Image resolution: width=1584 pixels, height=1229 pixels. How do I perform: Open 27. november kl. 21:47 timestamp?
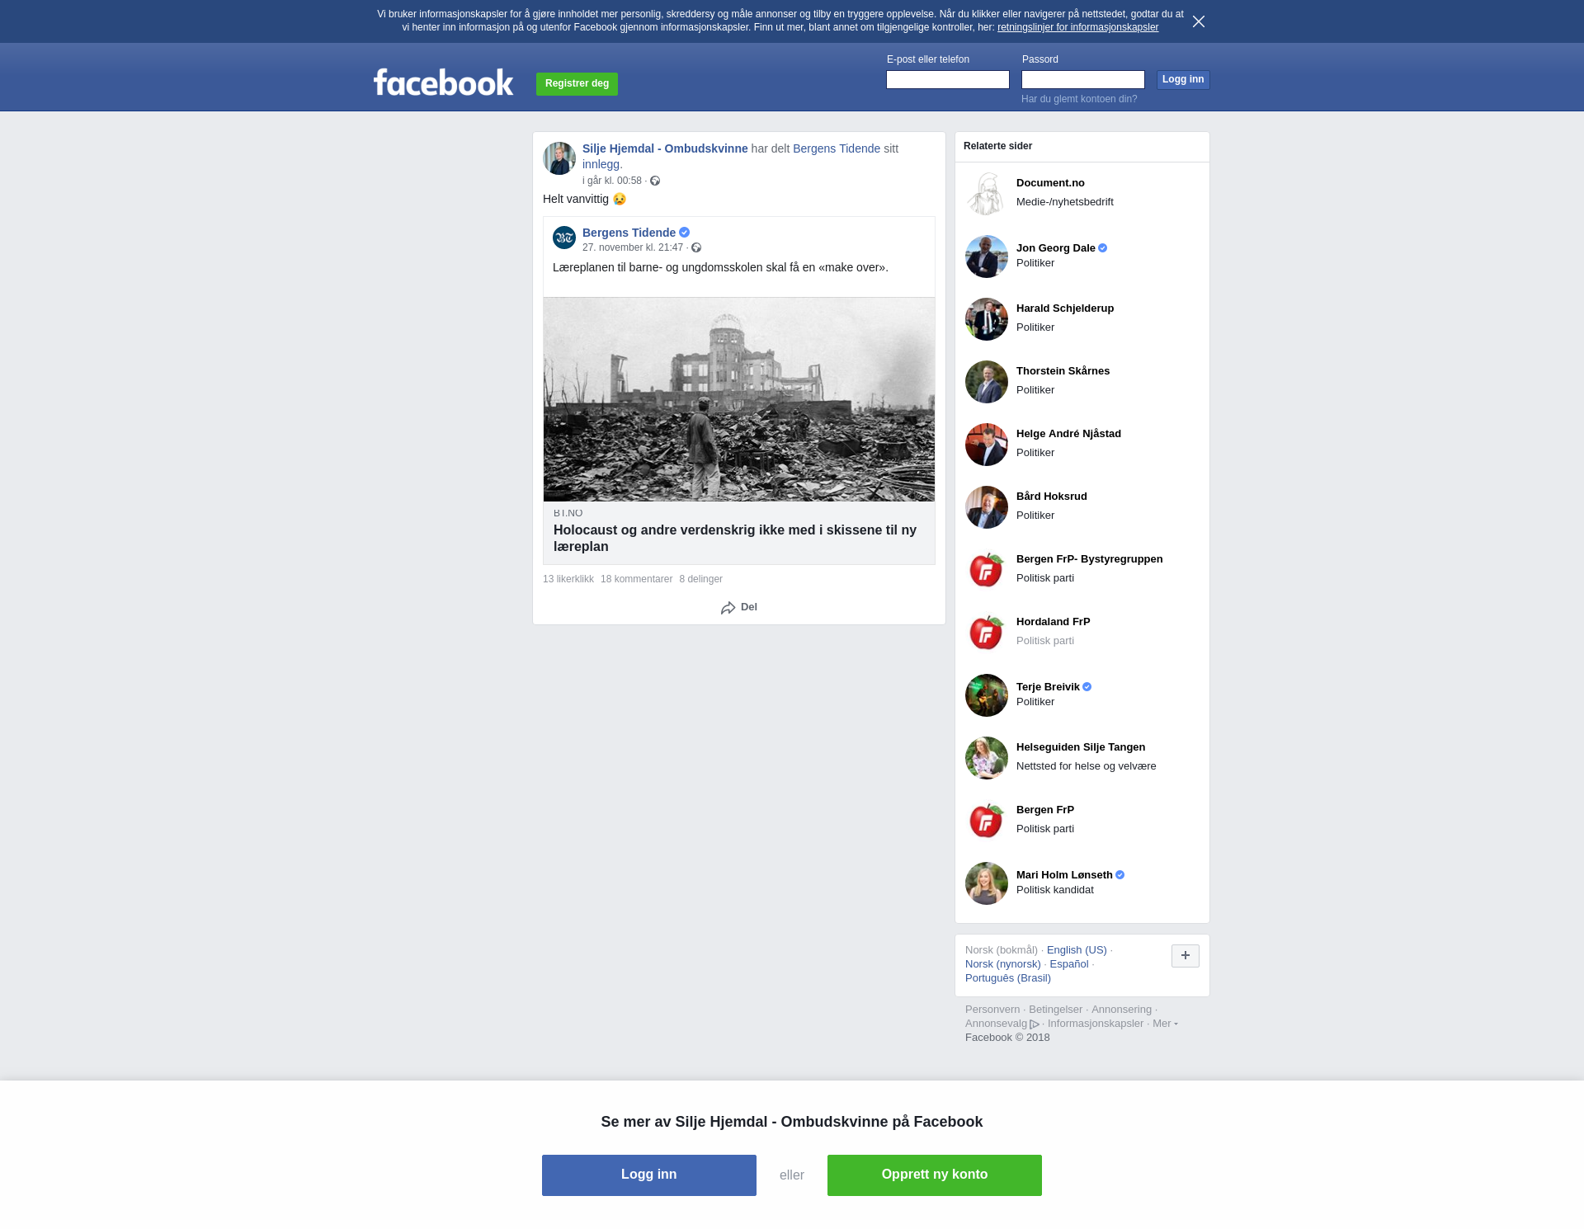(x=633, y=247)
